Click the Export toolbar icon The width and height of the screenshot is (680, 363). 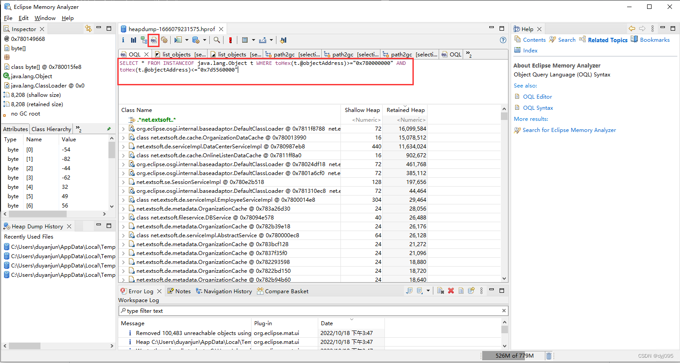[x=263, y=40]
